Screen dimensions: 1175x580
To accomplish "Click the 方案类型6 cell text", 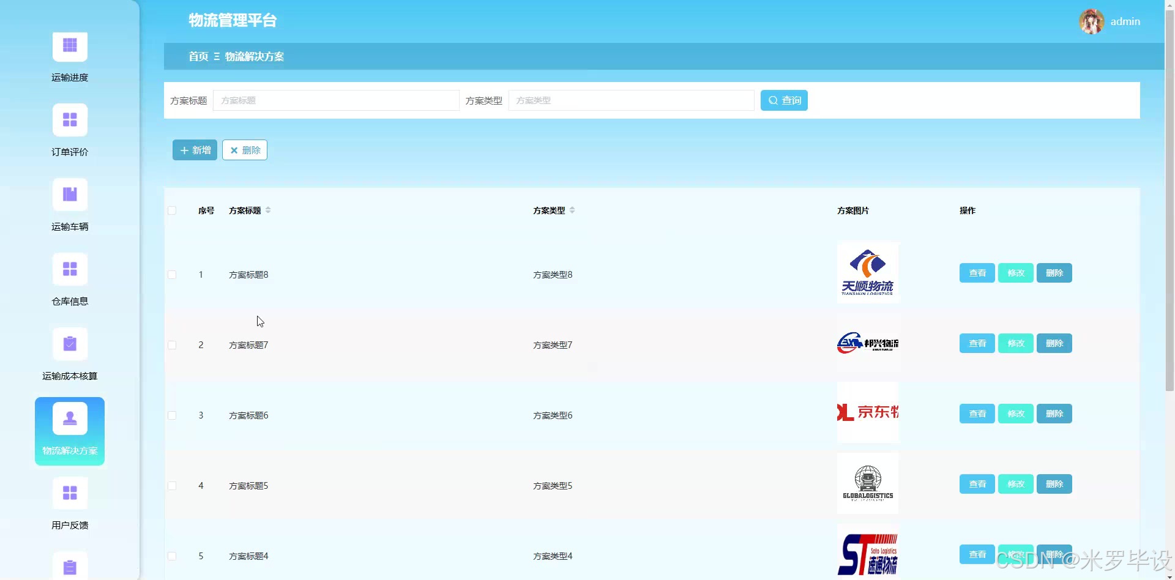I will pos(553,415).
